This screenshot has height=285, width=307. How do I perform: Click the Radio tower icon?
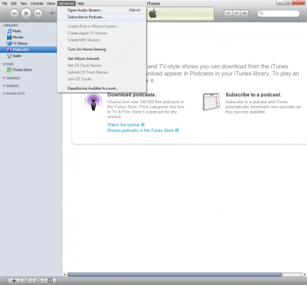tap(10, 56)
